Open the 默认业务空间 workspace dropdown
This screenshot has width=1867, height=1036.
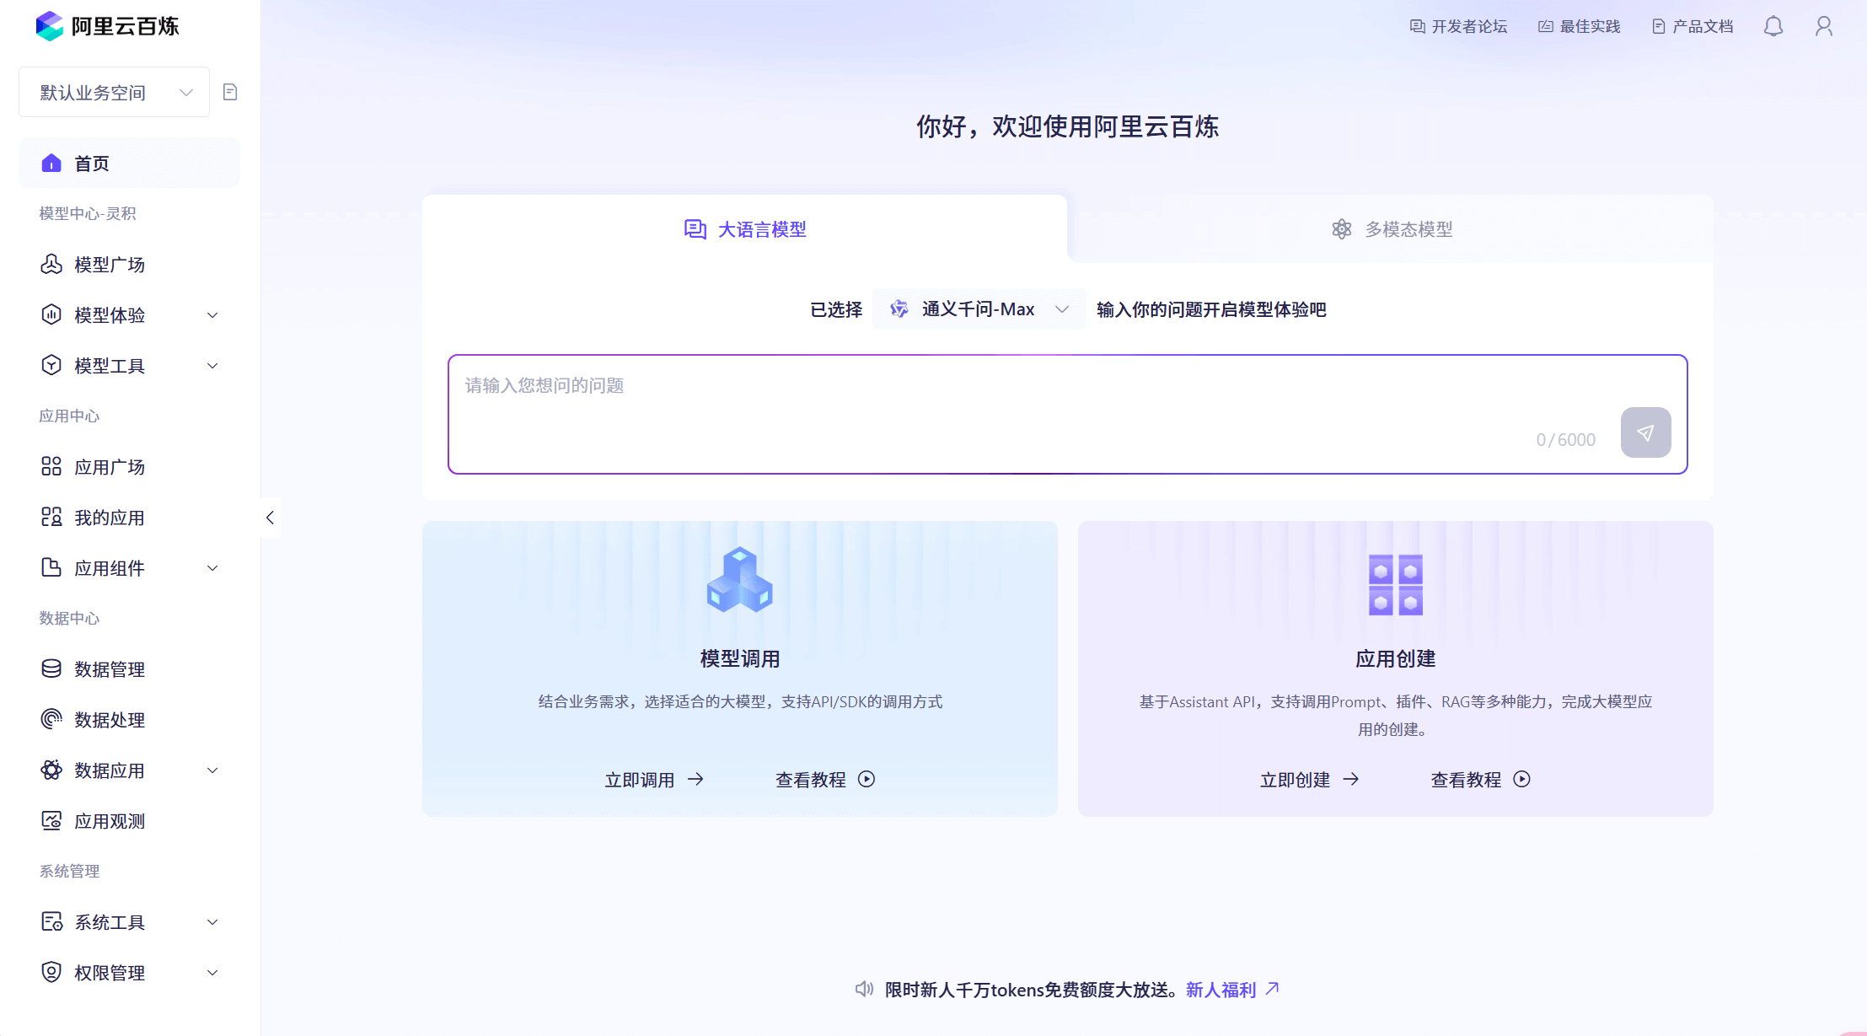point(115,93)
